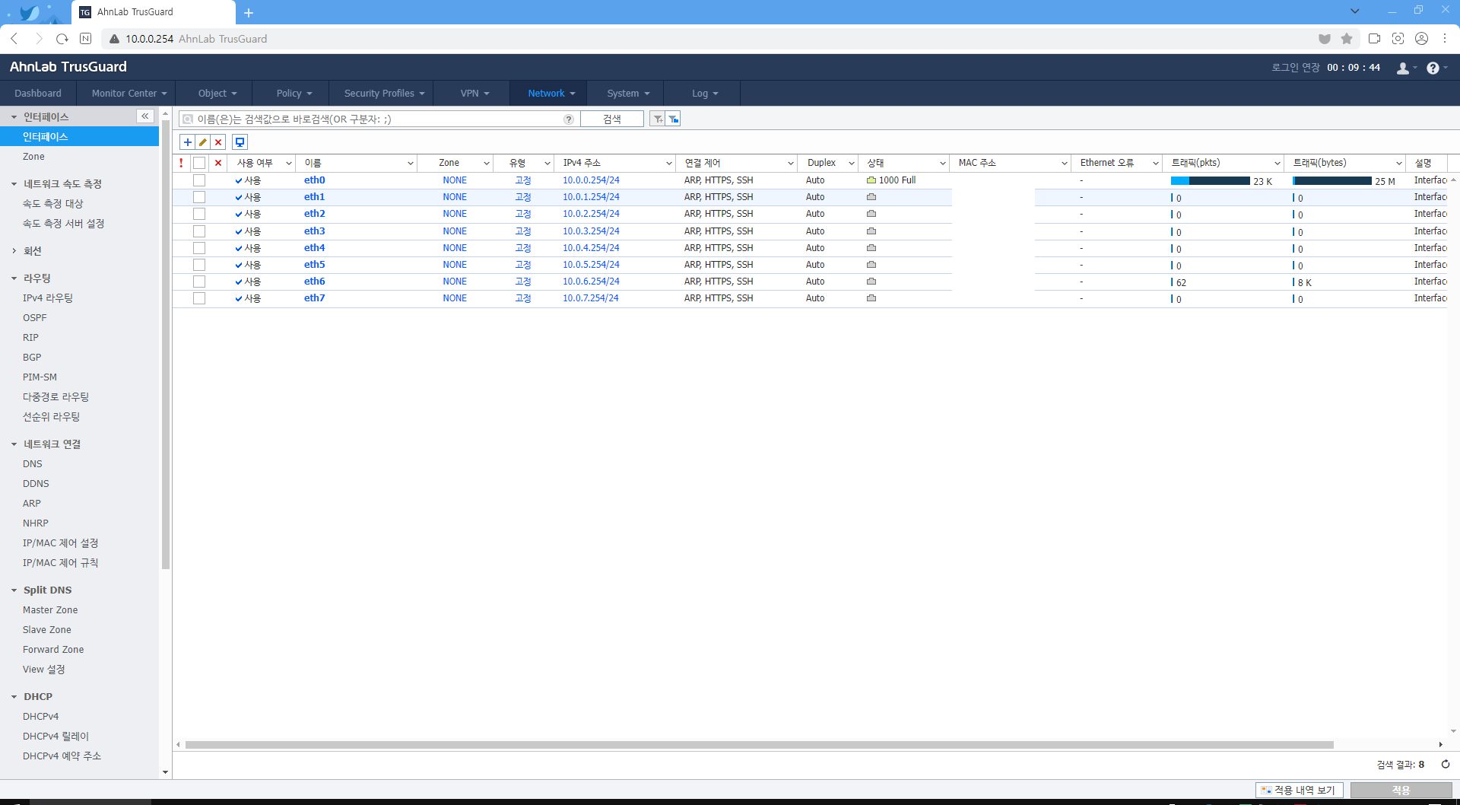
Task: Select OSPF in the sidebar
Action: 35,318
